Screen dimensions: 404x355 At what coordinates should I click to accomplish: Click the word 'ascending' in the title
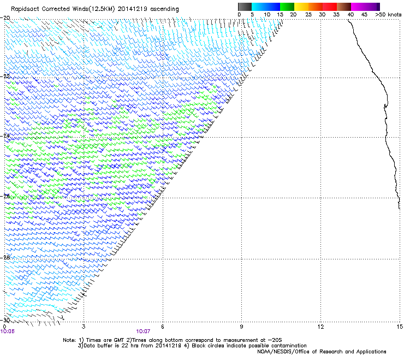tap(164, 9)
